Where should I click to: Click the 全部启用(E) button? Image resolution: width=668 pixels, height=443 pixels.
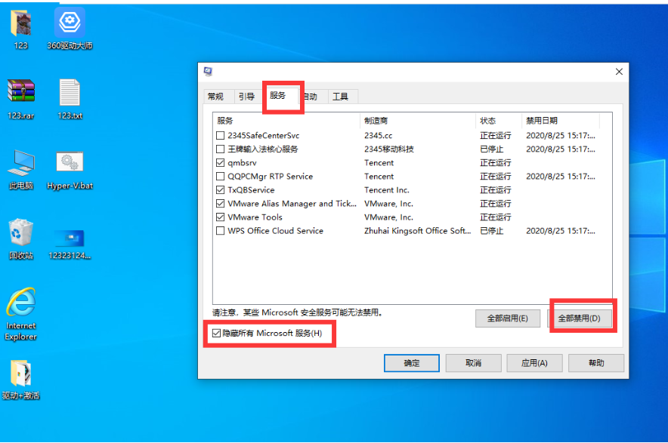pyautogui.click(x=507, y=318)
